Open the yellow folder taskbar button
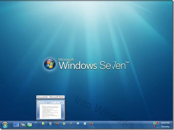The height and width of the screenshot is (130, 174). click(64, 123)
